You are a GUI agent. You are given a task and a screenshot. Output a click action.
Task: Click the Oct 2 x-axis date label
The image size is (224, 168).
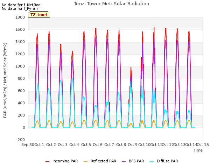(51, 145)
